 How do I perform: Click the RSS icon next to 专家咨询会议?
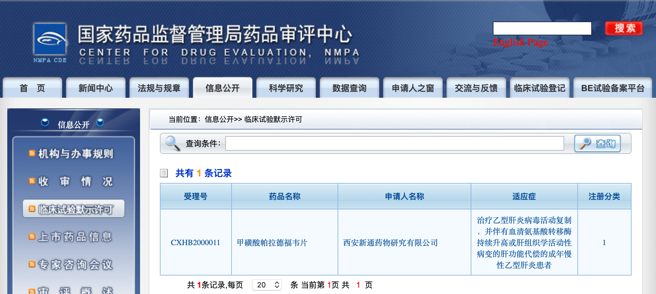32,264
